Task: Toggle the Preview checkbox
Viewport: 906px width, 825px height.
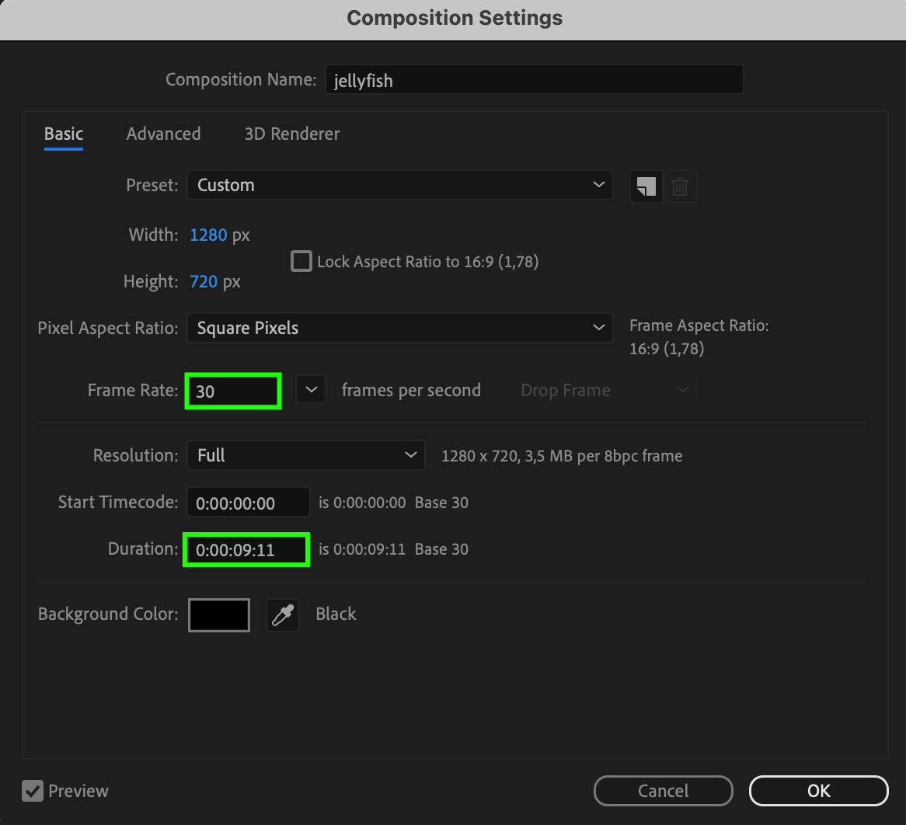Action: coord(33,791)
